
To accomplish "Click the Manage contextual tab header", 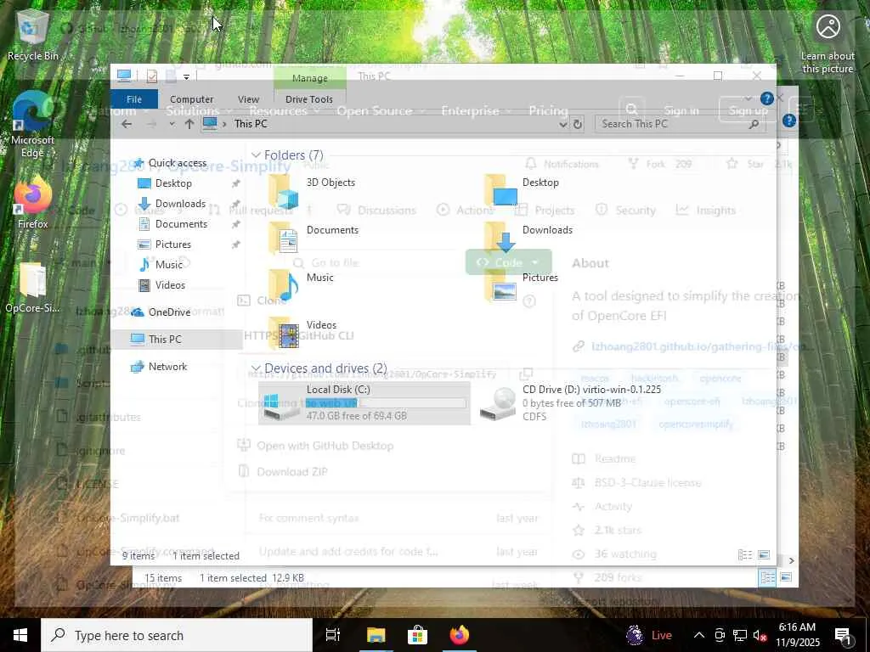I will tap(309, 78).
